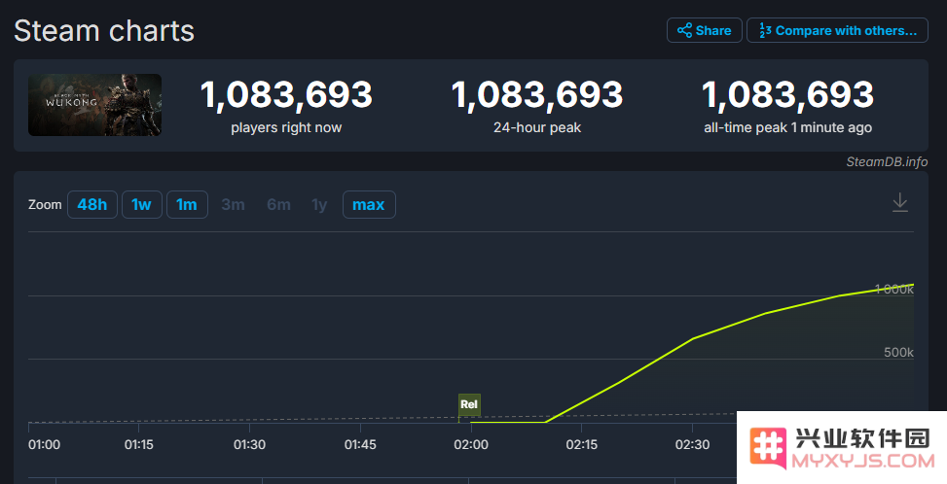Select the disabled 3m zoom option
The image size is (947, 484).
tap(234, 204)
